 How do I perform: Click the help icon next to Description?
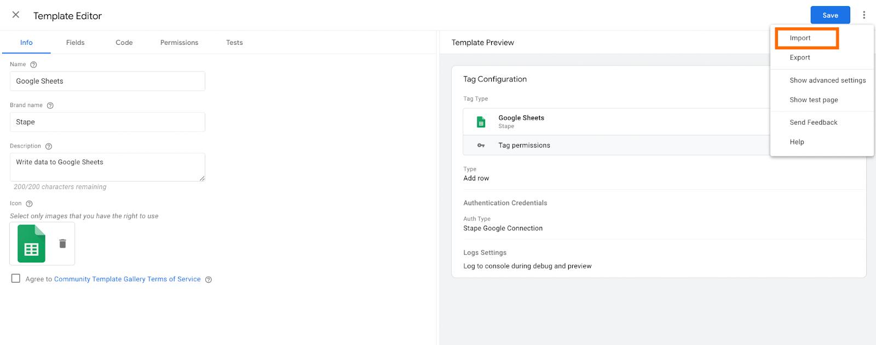(49, 147)
